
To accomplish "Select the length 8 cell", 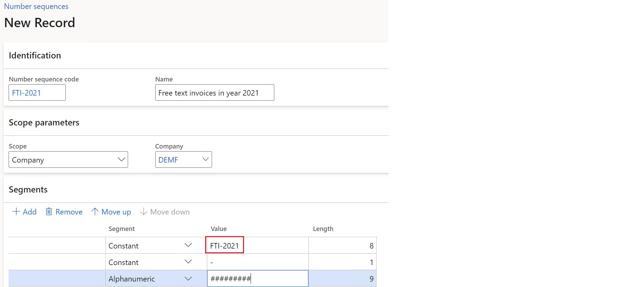I will click(342, 245).
